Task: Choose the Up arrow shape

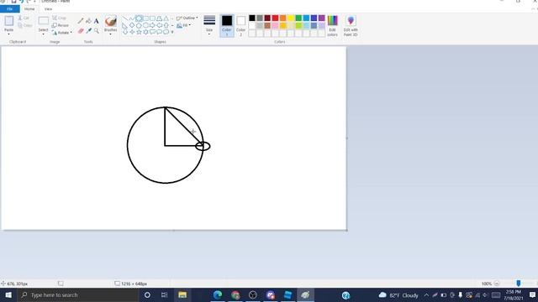Action: (x=166, y=25)
